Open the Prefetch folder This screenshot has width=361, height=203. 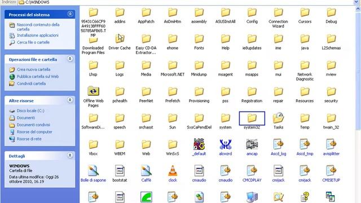coord(173,92)
